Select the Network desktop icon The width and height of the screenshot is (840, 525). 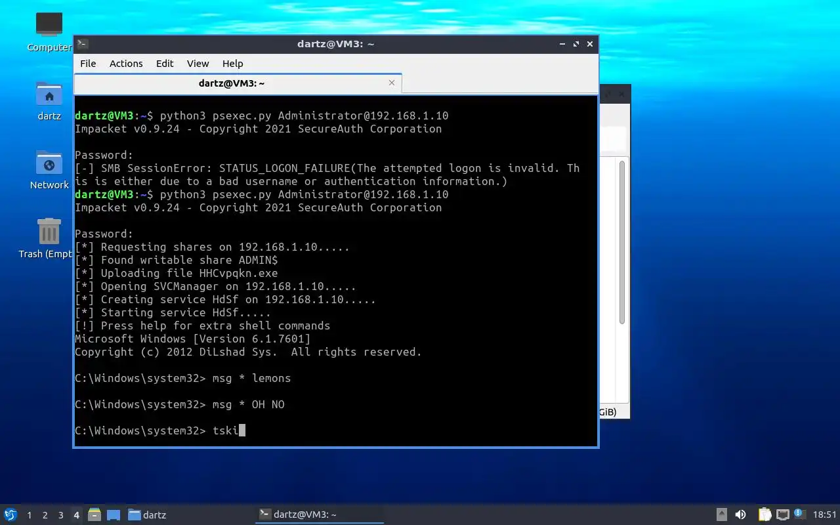coord(49,169)
